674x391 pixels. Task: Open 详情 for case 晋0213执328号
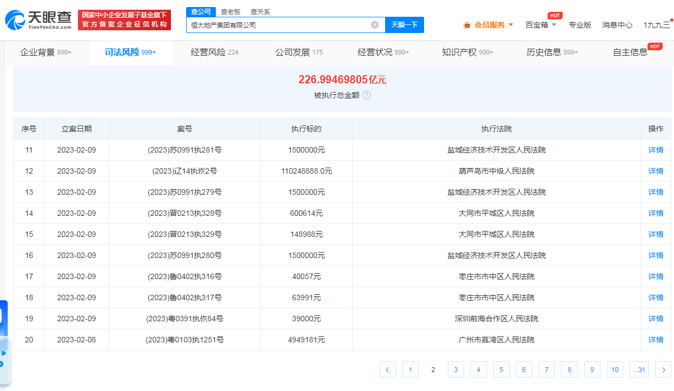coord(656,213)
